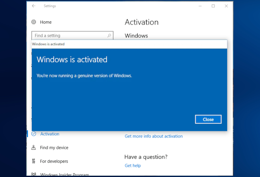Open the Get more info about activation link
260x177 pixels.
pyautogui.click(x=153, y=136)
